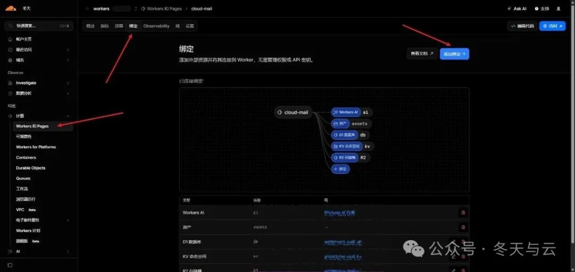Screen dimensions: 575x272
Task: Expand the 数据分析 chevron
Action: tap(68, 93)
